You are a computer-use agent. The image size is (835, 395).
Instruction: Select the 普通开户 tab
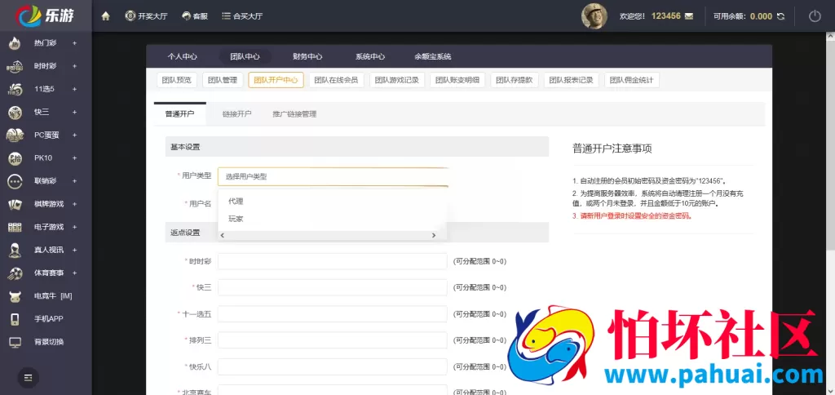pyautogui.click(x=180, y=114)
